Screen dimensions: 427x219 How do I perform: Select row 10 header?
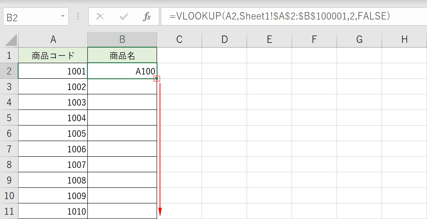tap(9, 196)
